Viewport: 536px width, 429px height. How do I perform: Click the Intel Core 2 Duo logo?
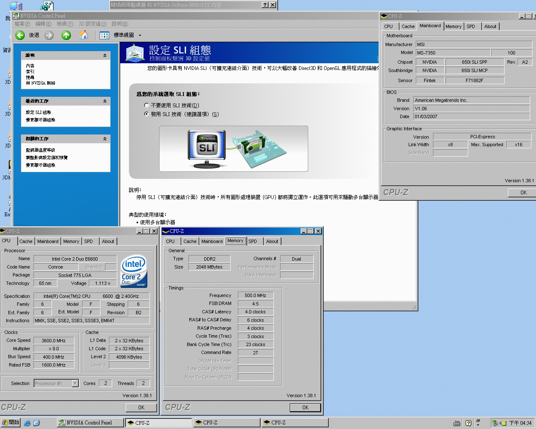point(134,271)
